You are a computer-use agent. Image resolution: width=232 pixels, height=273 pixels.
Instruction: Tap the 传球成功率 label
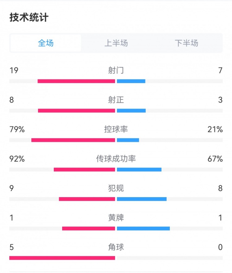(116, 159)
